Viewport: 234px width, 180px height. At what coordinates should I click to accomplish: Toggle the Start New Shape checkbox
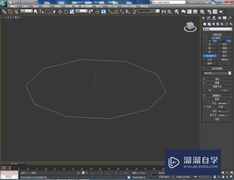(210, 41)
